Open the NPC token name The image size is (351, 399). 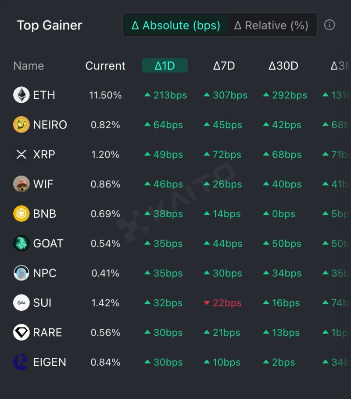(45, 273)
